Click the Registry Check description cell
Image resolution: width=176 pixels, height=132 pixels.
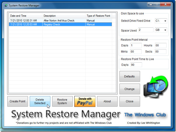[x=64, y=24]
